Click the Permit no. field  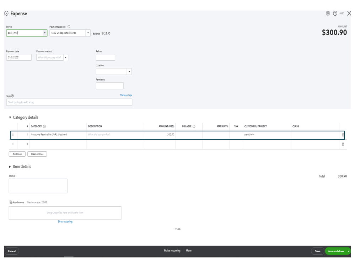click(109, 86)
